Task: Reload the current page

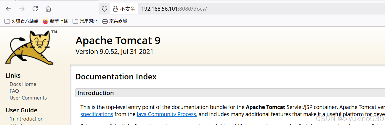Action: pyautogui.click(x=35, y=9)
